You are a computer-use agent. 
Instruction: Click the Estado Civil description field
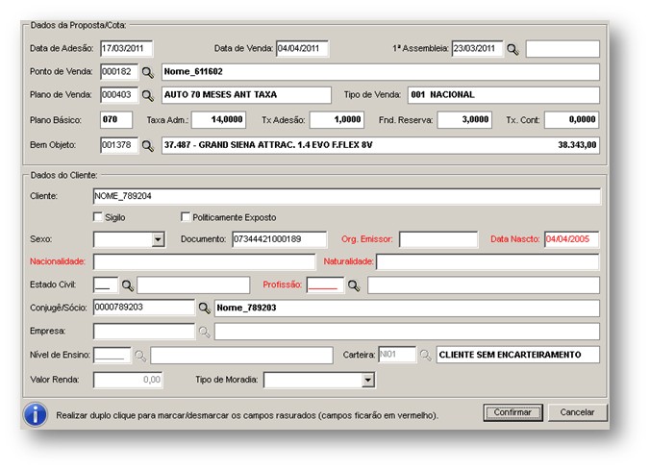[x=193, y=285]
